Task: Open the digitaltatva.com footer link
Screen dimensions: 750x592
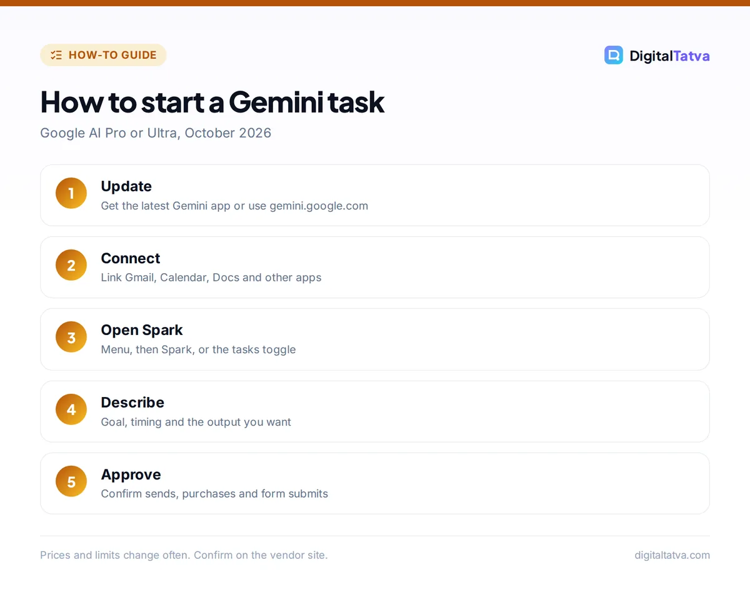Action: (672, 555)
